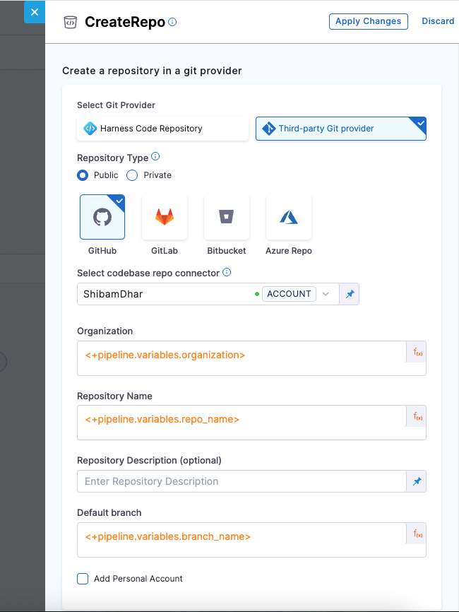Image resolution: width=459 pixels, height=612 pixels.
Task: Select the Third-party Git provider option
Action: pos(340,128)
